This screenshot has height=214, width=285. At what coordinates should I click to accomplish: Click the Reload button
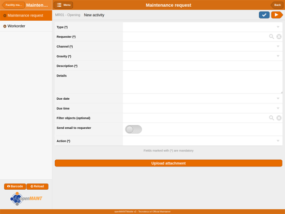tap(37, 186)
